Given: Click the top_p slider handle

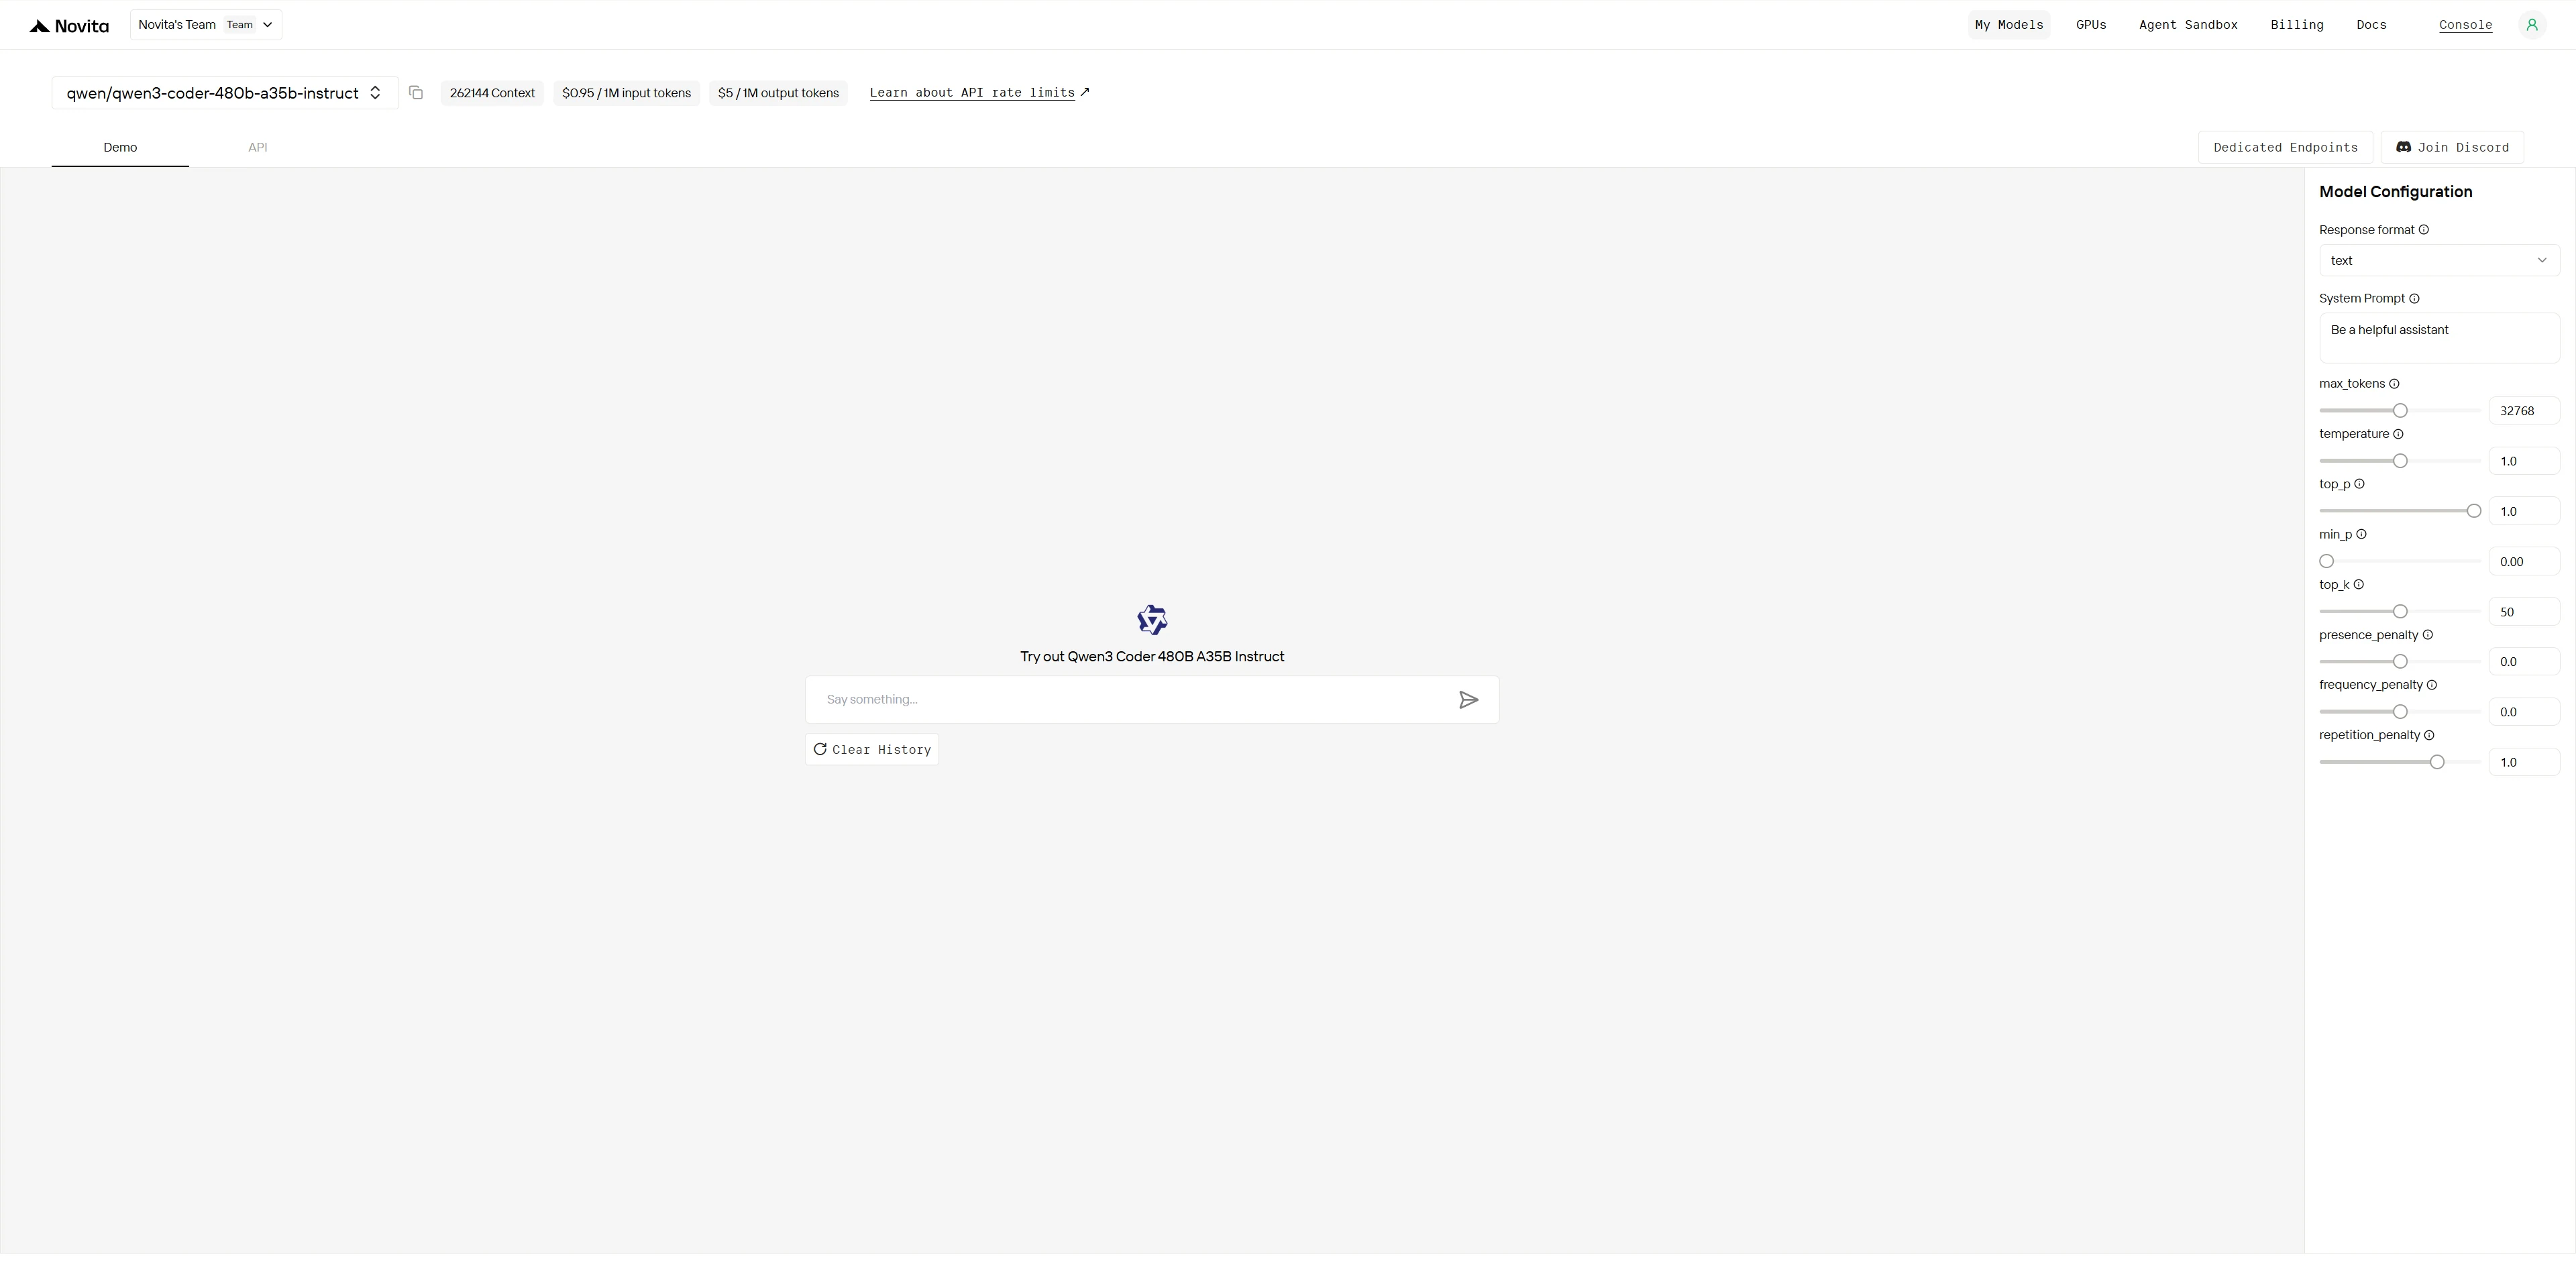Looking at the screenshot, I should tap(2474, 511).
